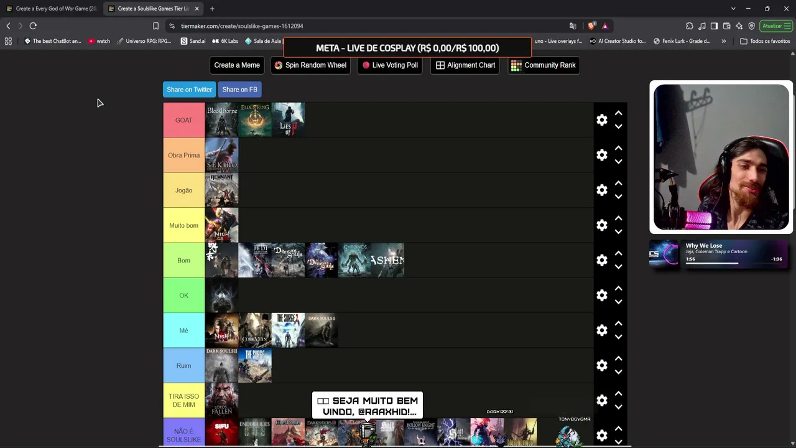Open the Leo AI sparkle icon
Image resolution: width=796 pixels, height=448 pixels.
739,26
